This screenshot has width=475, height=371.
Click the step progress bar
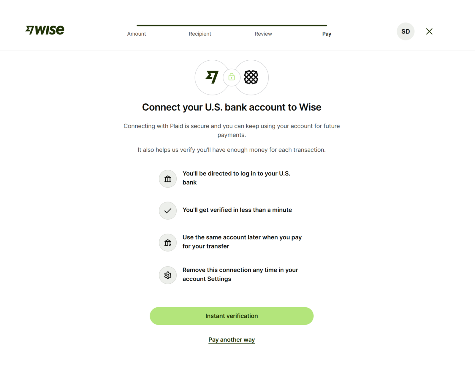pyautogui.click(x=232, y=26)
